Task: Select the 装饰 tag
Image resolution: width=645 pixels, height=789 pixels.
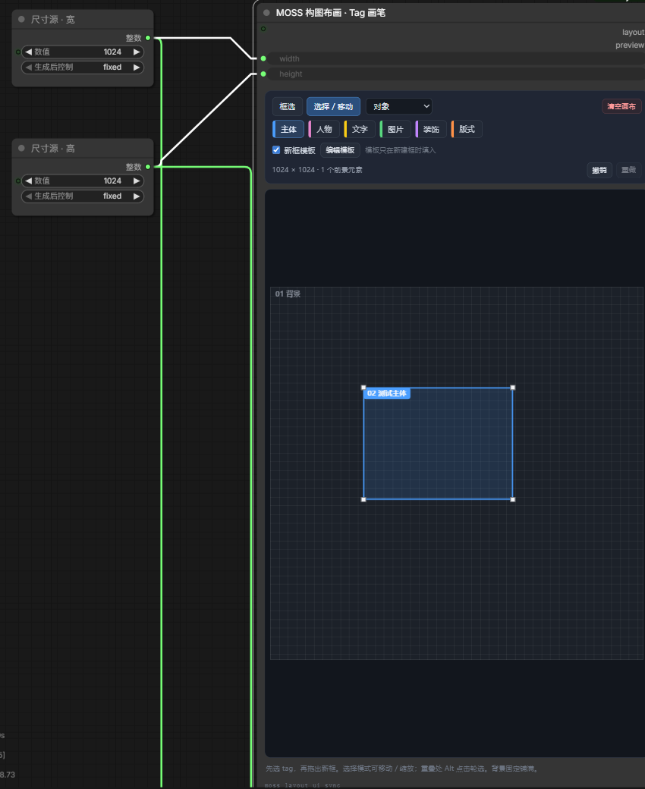Action: [x=431, y=129]
